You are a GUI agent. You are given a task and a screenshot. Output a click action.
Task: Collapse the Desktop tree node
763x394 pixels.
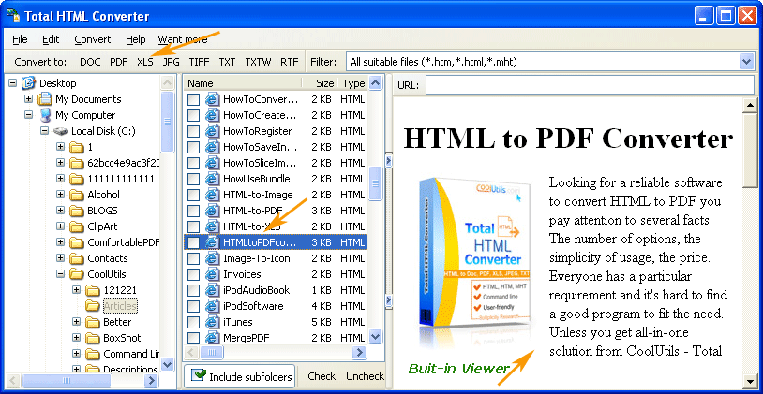[12, 83]
